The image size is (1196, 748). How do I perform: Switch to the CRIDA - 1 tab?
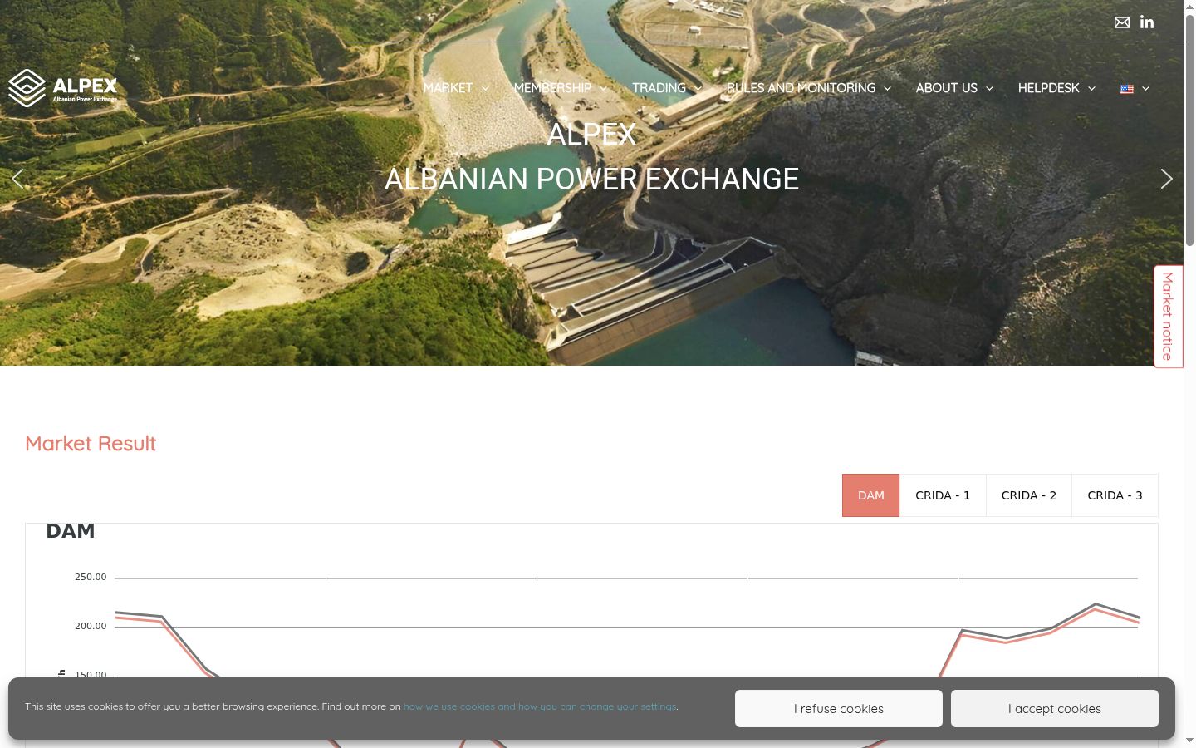click(943, 495)
